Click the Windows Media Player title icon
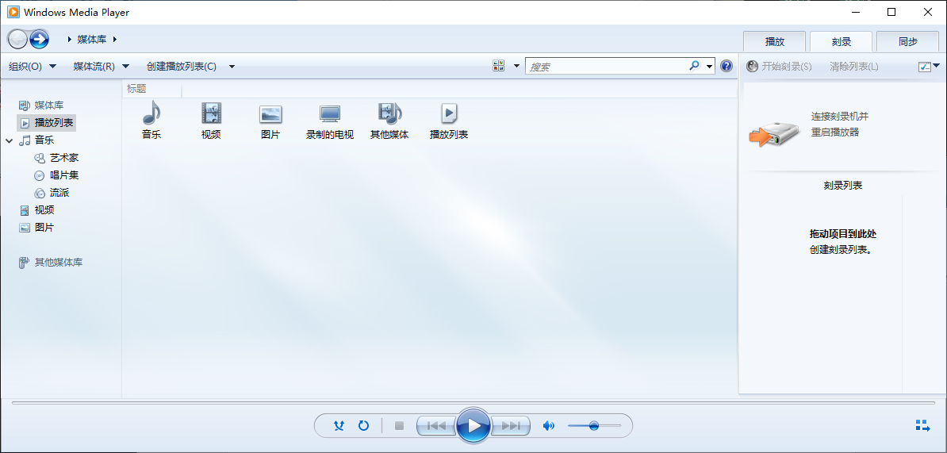Image resolution: width=947 pixels, height=453 pixels. [13, 12]
